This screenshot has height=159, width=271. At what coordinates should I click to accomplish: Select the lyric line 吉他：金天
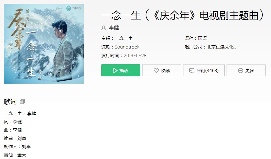[15, 155]
